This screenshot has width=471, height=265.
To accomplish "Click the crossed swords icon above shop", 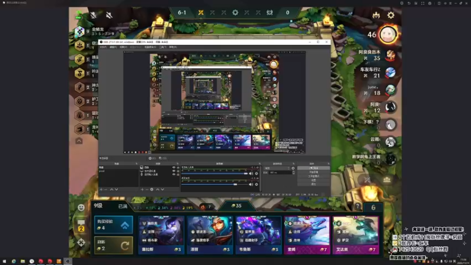I will pos(367,180).
